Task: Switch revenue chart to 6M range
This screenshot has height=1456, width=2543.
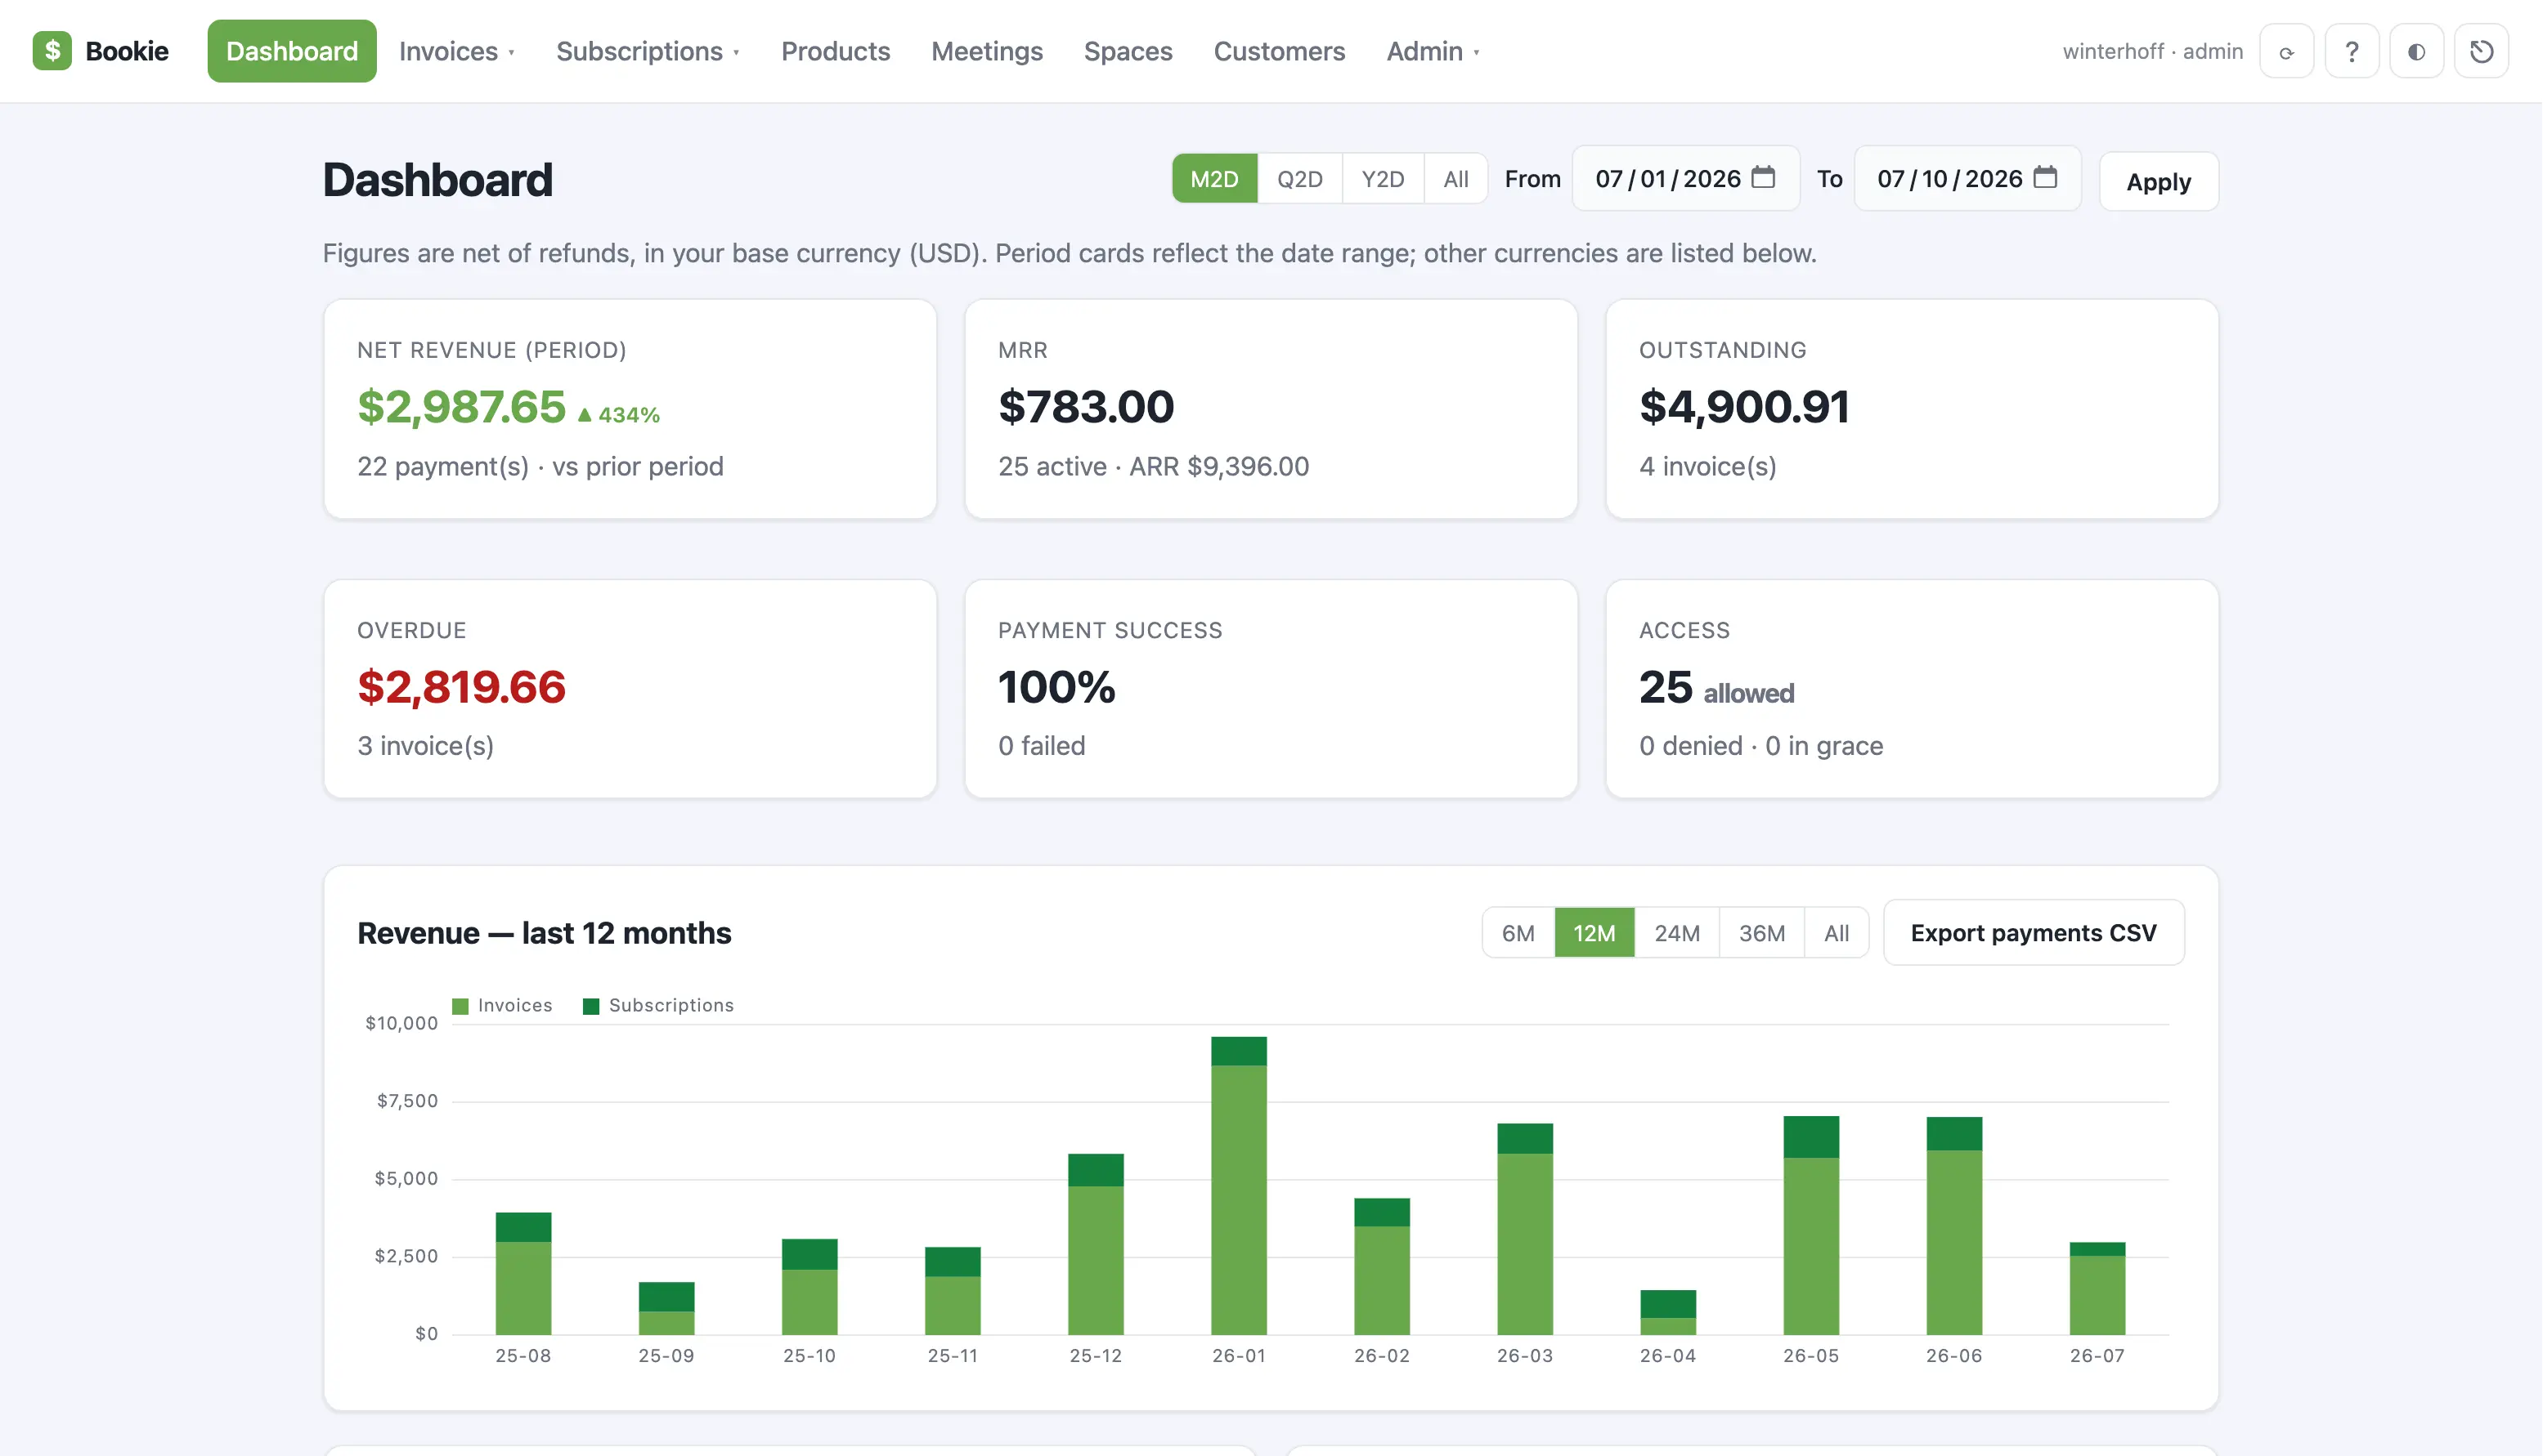Action: (1518, 933)
